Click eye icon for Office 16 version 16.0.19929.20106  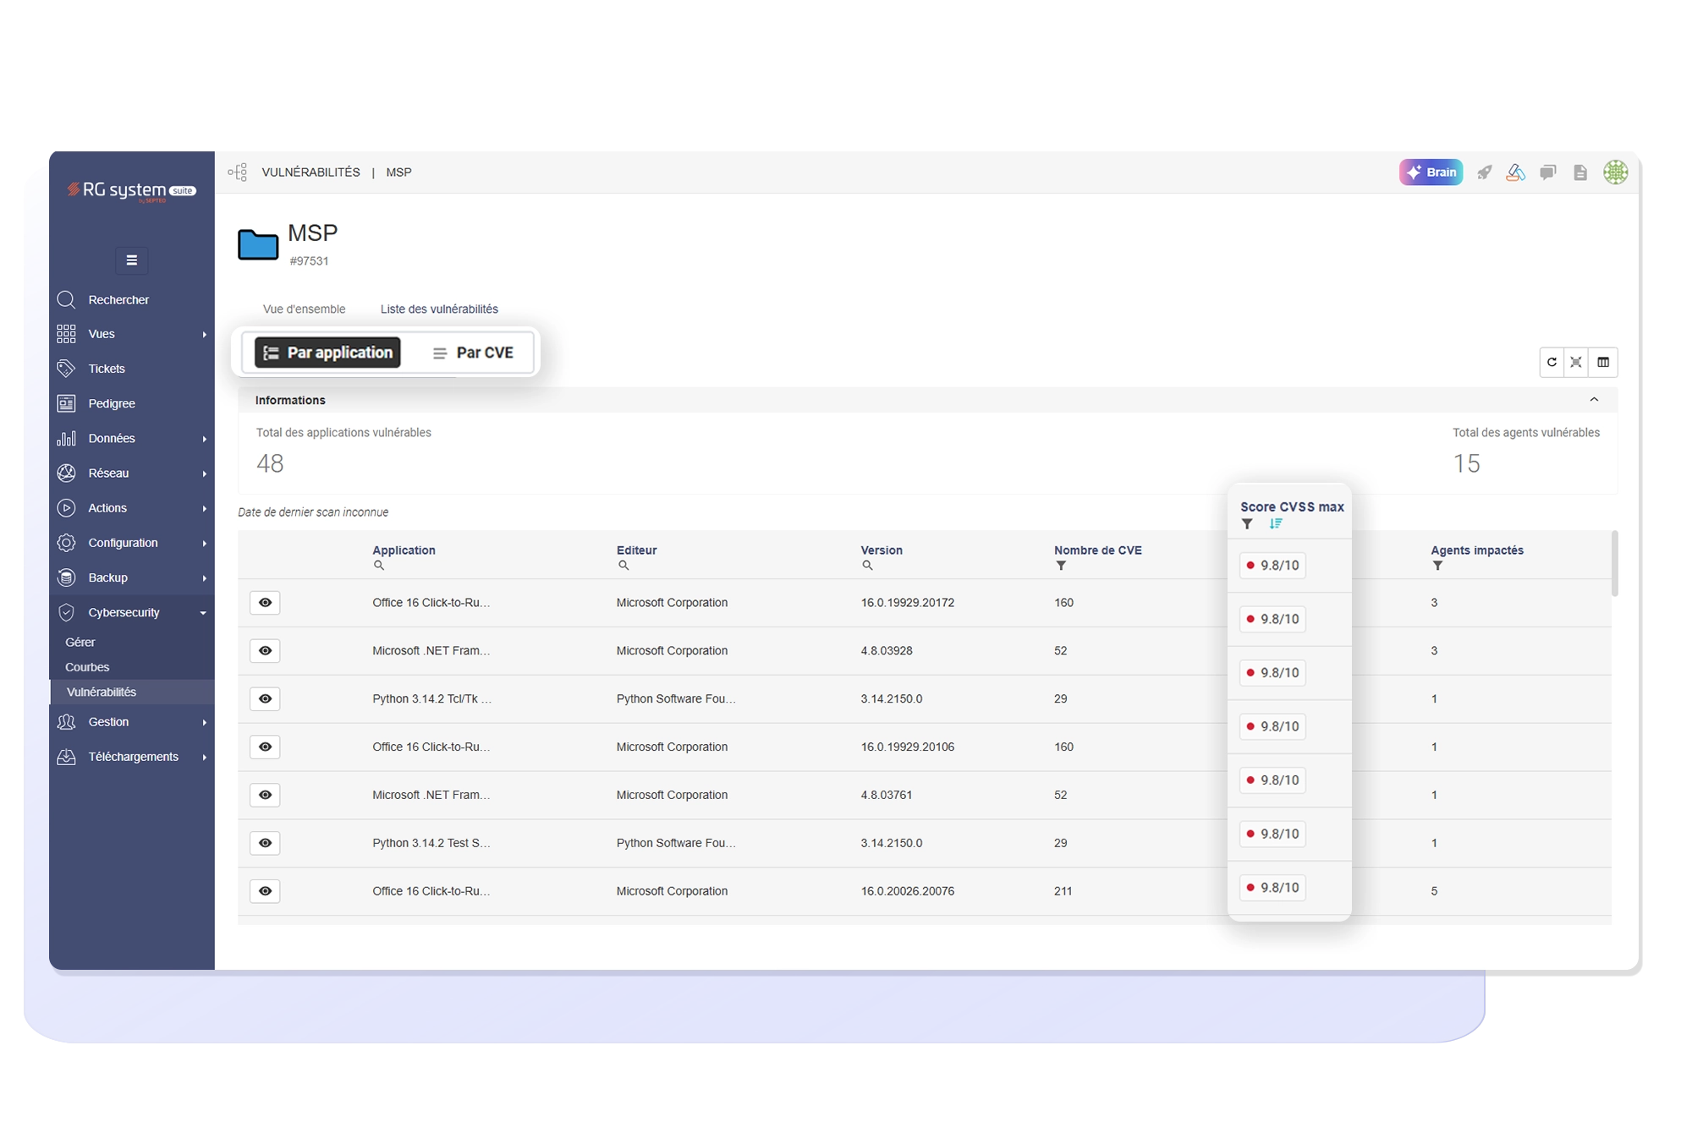click(x=265, y=747)
